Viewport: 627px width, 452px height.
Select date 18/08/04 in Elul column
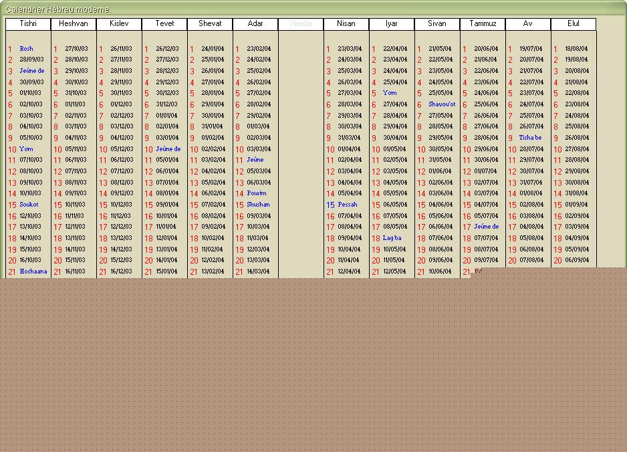click(x=576, y=49)
